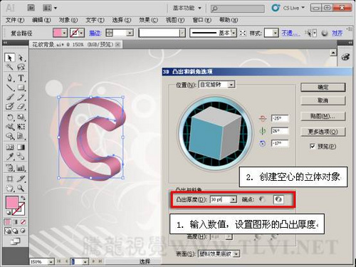The width and height of the screenshot is (356, 267).
Task: Select the Zoom magnifier tool
Action: tap(21, 188)
